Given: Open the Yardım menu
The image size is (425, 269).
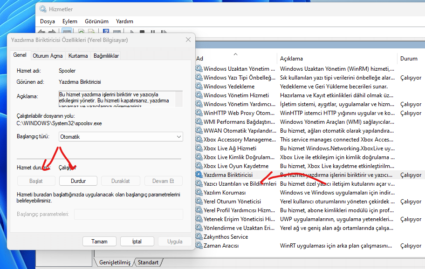Looking at the screenshot, I should (x=124, y=21).
